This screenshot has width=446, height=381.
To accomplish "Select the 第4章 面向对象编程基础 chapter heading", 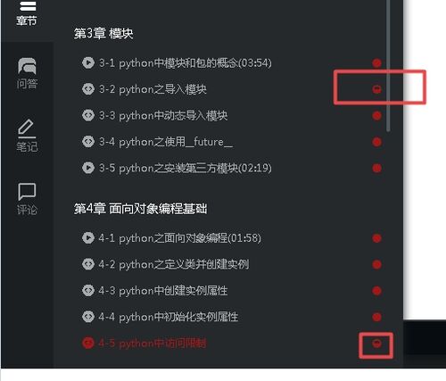I will coord(140,209).
